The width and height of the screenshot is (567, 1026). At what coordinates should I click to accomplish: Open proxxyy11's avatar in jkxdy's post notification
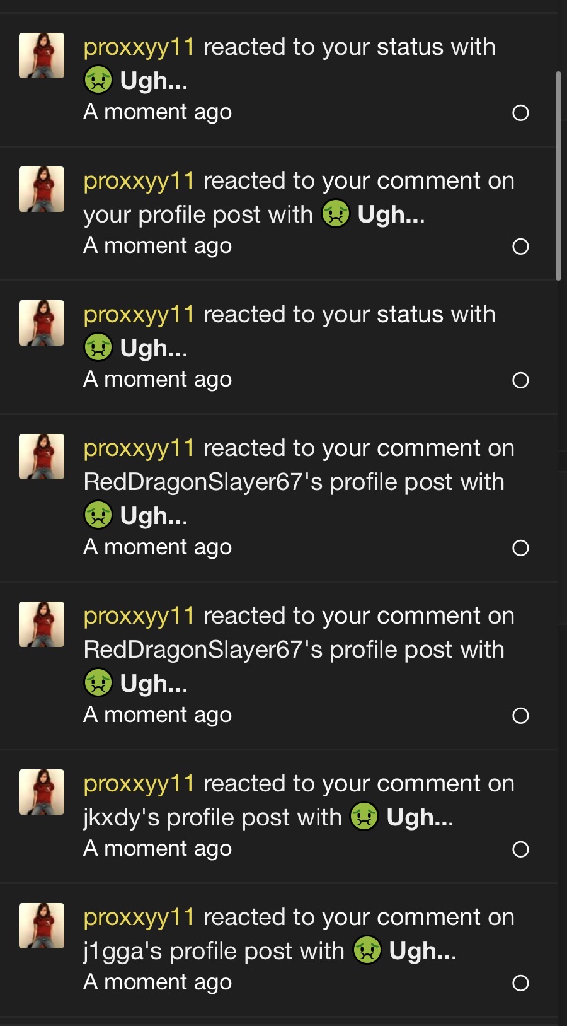pyautogui.click(x=42, y=792)
